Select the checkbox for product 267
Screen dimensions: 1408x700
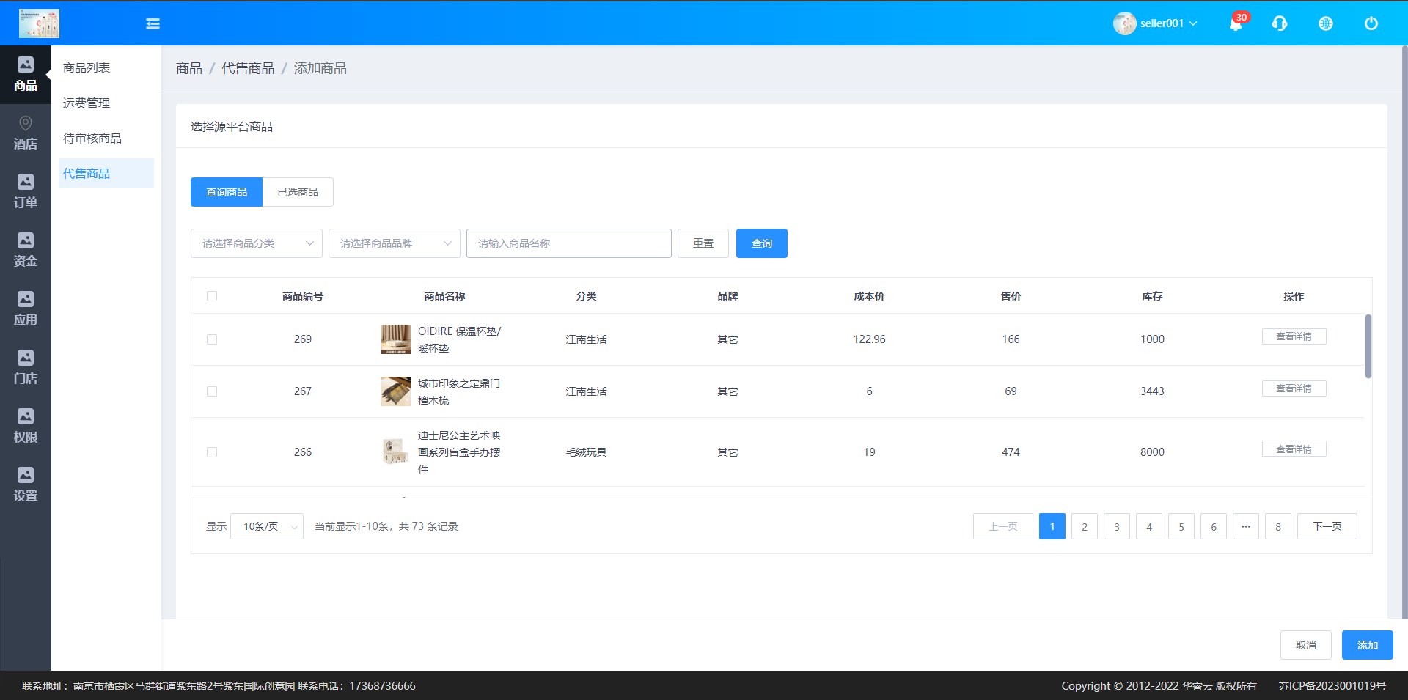(212, 391)
